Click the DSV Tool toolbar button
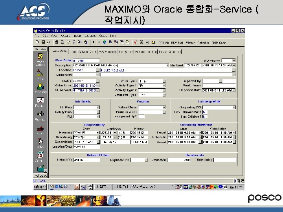Screen dimensions: 283x212 coord(177,43)
